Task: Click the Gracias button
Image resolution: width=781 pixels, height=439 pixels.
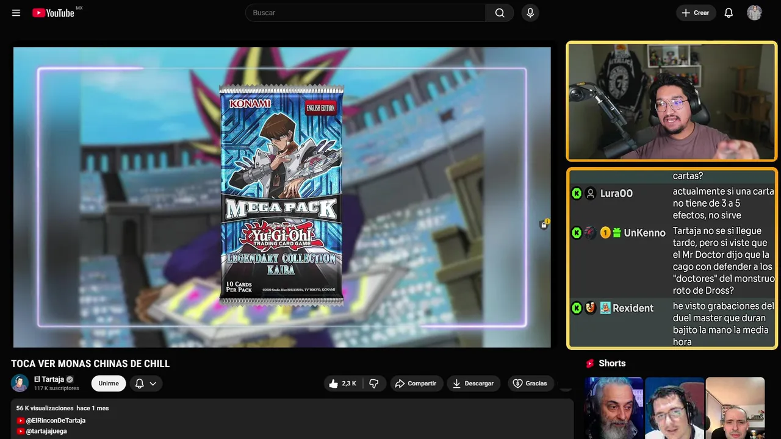Action: coord(530,384)
